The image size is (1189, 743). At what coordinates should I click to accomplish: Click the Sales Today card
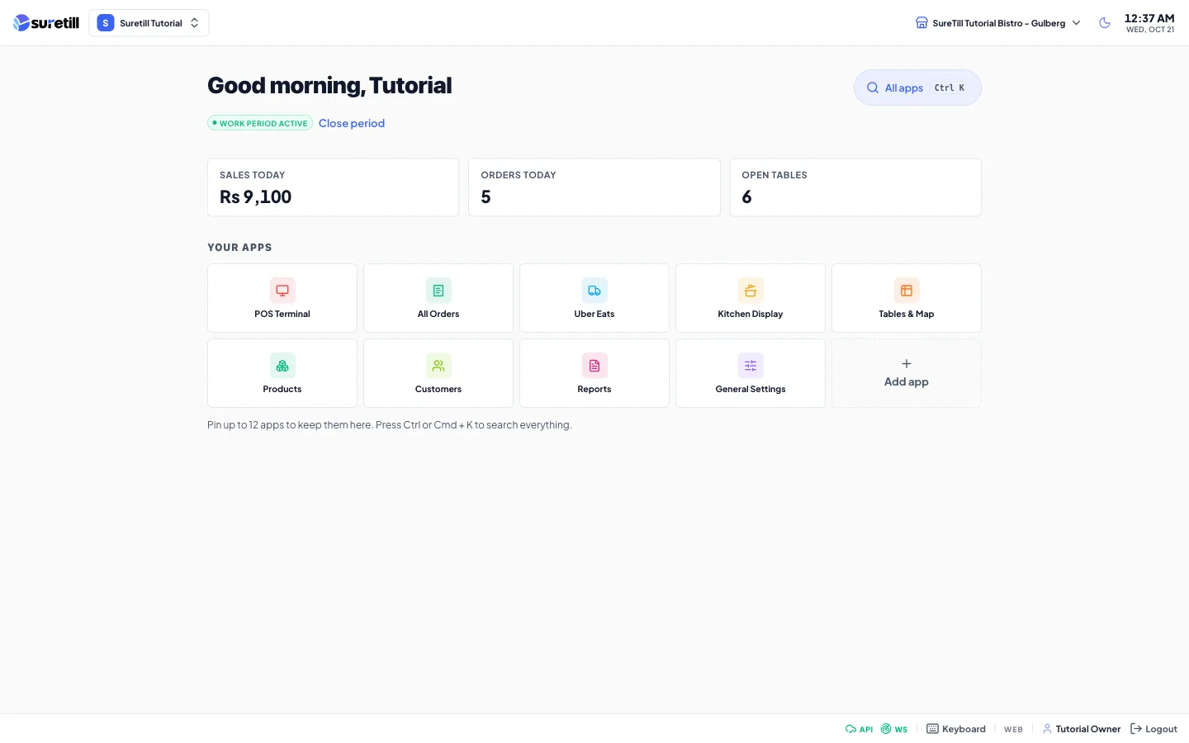point(334,187)
